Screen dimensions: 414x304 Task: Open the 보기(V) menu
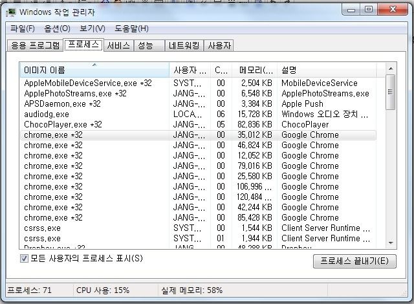[x=93, y=28]
